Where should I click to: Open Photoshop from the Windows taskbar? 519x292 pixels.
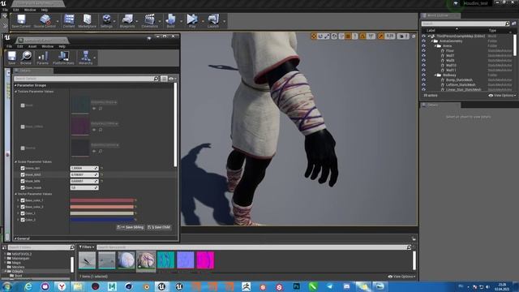pos(296,286)
